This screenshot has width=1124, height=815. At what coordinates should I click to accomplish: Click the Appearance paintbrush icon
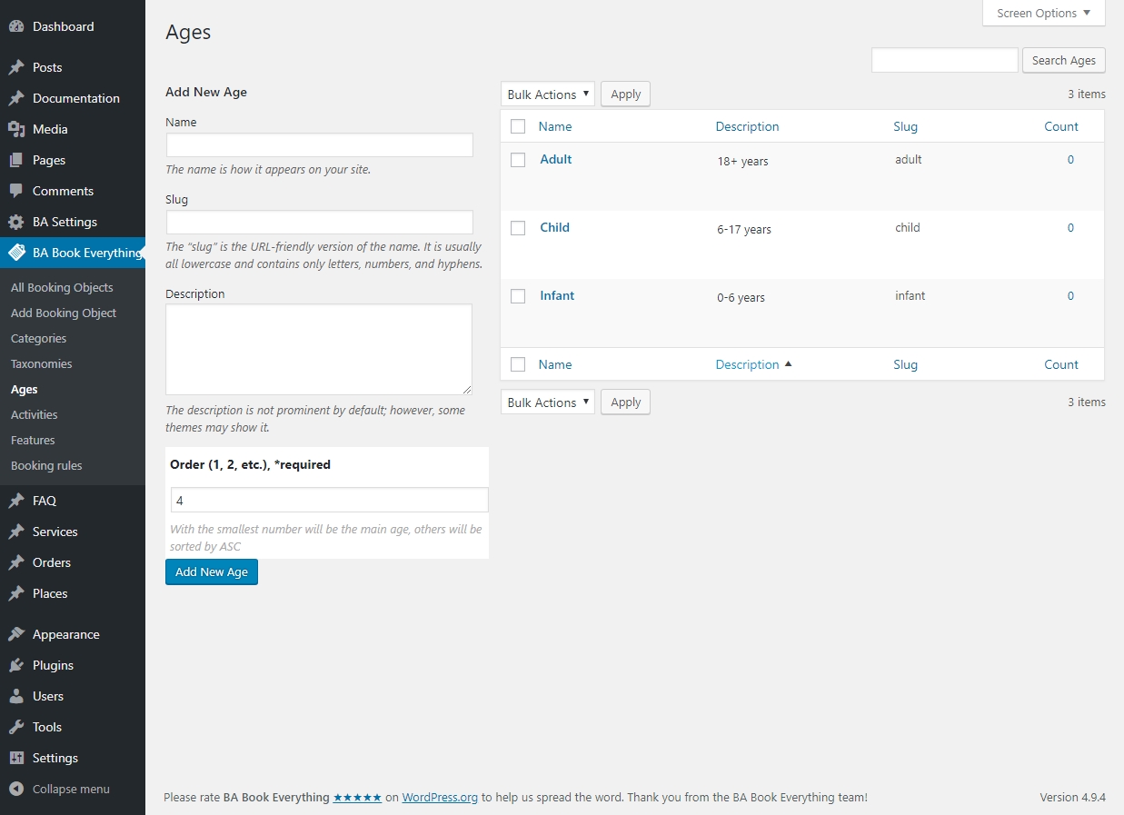[16, 634]
